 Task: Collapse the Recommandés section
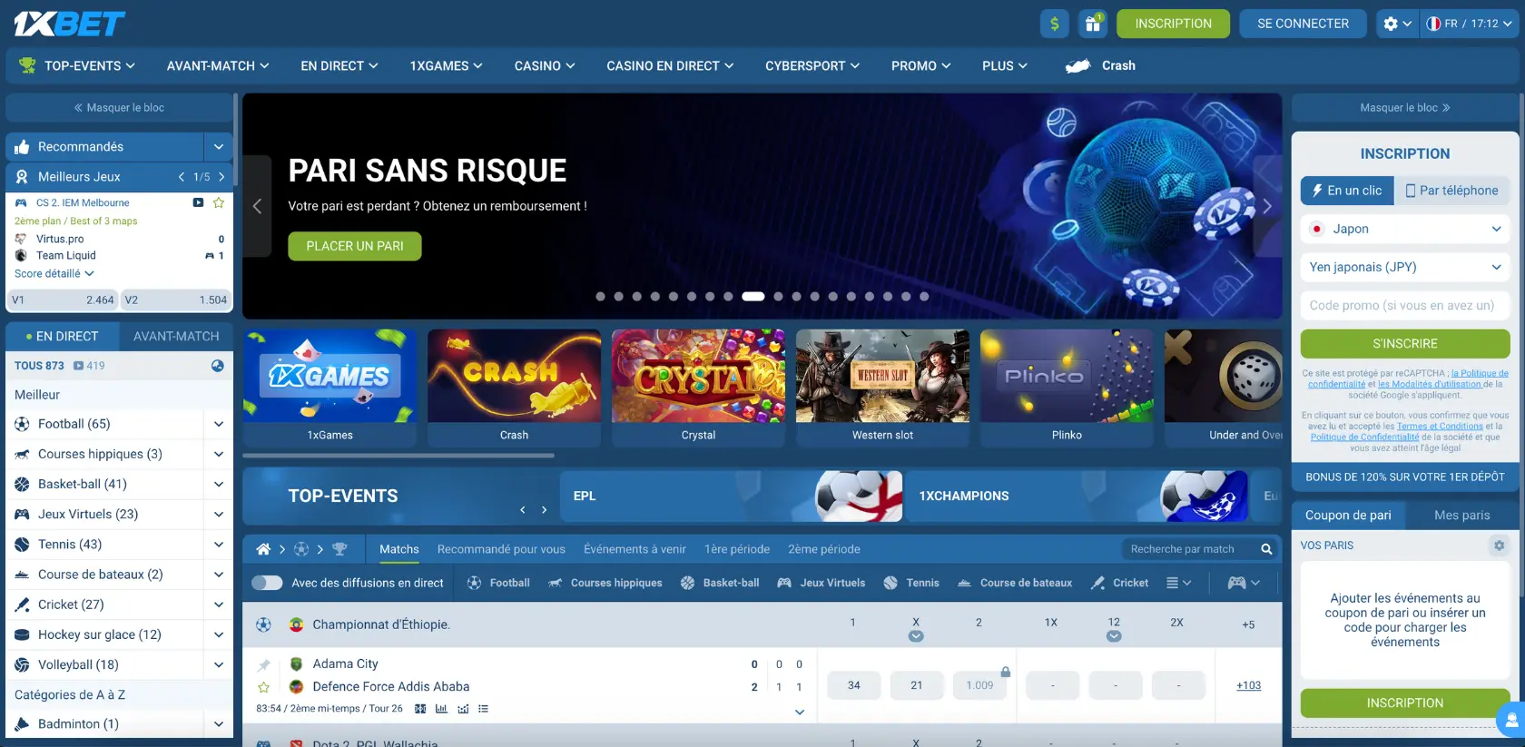coord(218,146)
